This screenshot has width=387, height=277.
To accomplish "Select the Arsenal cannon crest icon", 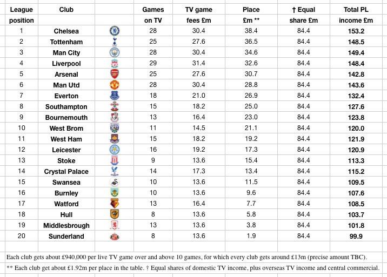I will click(x=115, y=74).
